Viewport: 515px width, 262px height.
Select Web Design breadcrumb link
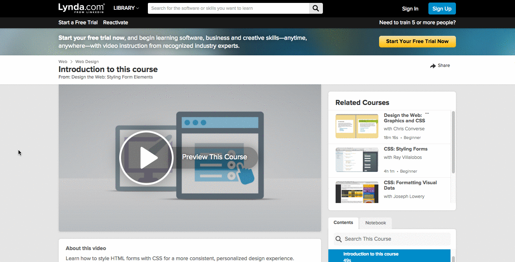tap(87, 62)
